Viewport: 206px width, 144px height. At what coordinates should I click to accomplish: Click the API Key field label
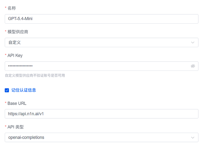[x=15, y=55]
